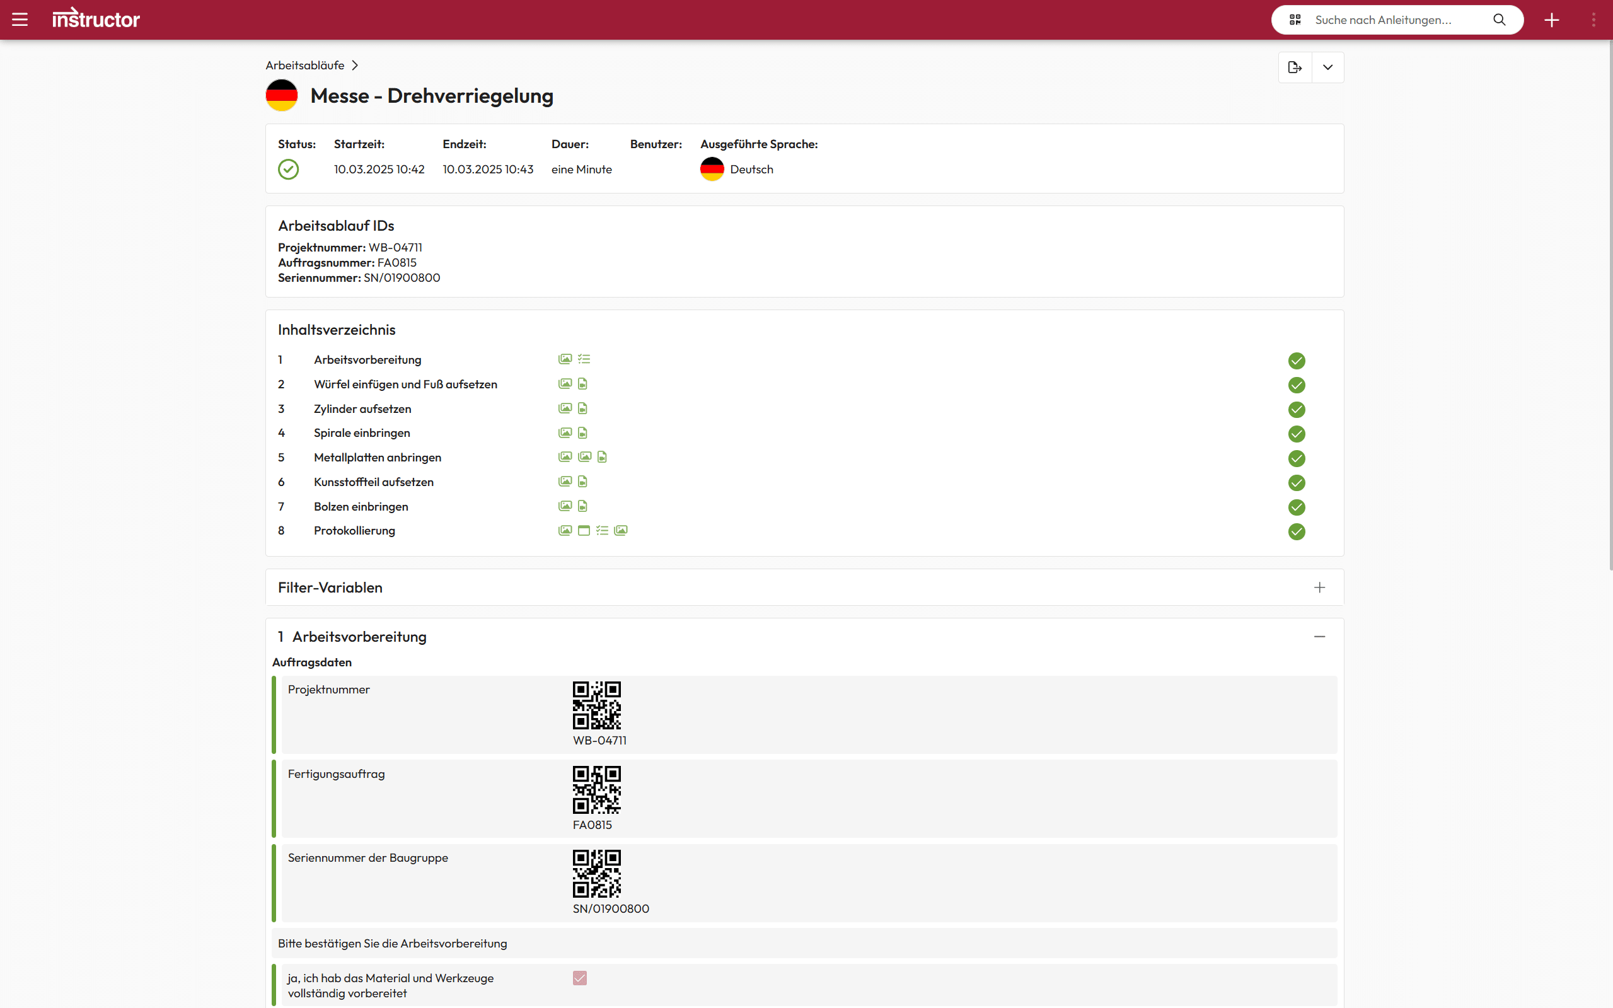Open Metallplatten anbringen in table of contents

coord(378,457)
